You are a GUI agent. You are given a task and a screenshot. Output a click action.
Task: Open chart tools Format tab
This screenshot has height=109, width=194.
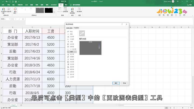click(66, 5)
